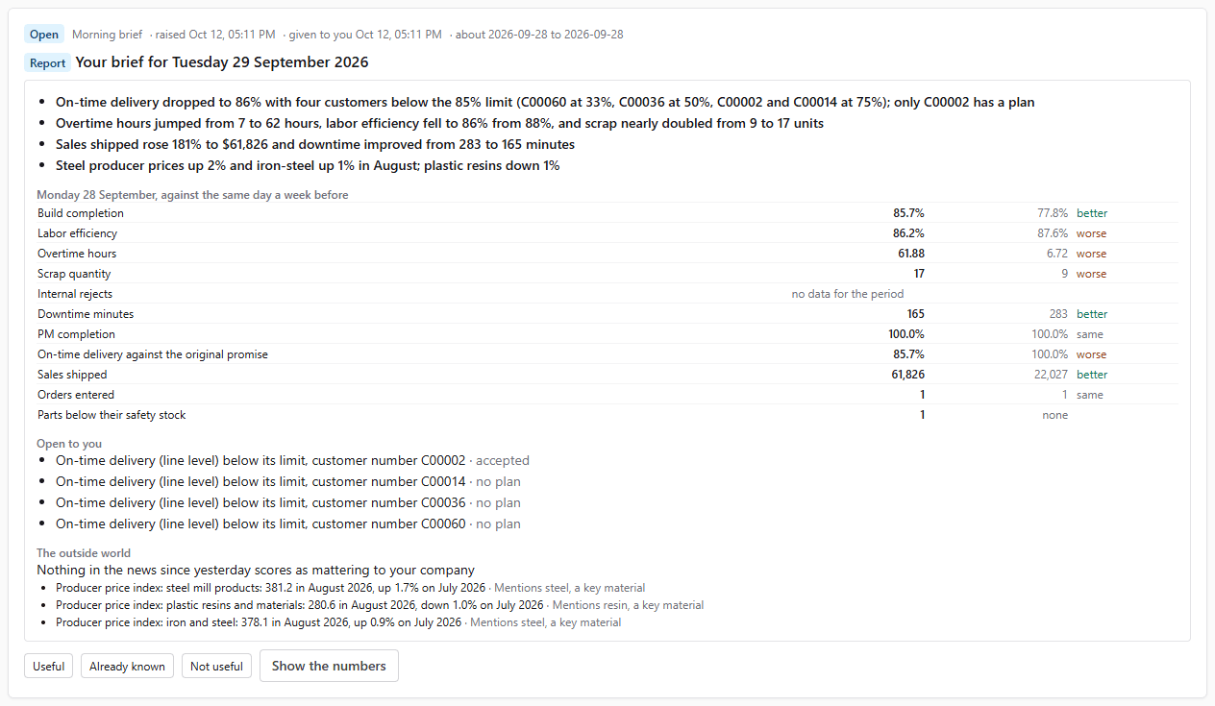Image resolution: width=1215 pixels, height=706 pixels.
Task: Open the iron and steel price index item
Action: point(338,622)
